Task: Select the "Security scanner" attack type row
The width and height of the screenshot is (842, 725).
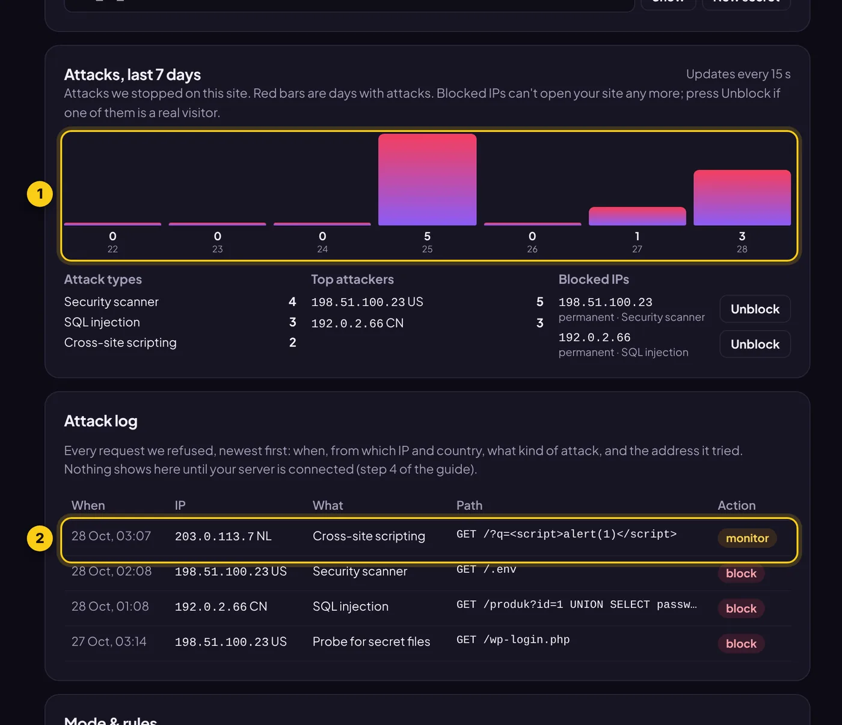Action: point(180,302)
